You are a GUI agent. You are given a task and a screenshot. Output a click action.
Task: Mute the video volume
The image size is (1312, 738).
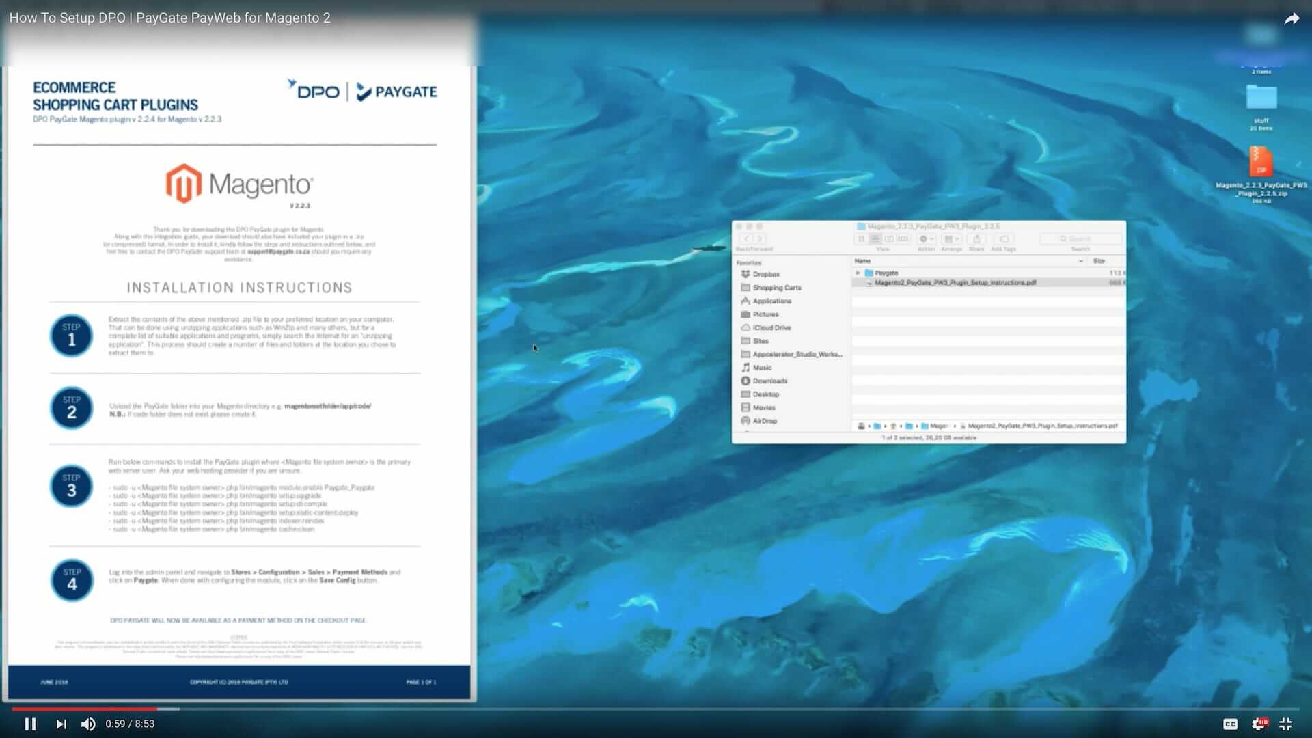click(88, 724)
